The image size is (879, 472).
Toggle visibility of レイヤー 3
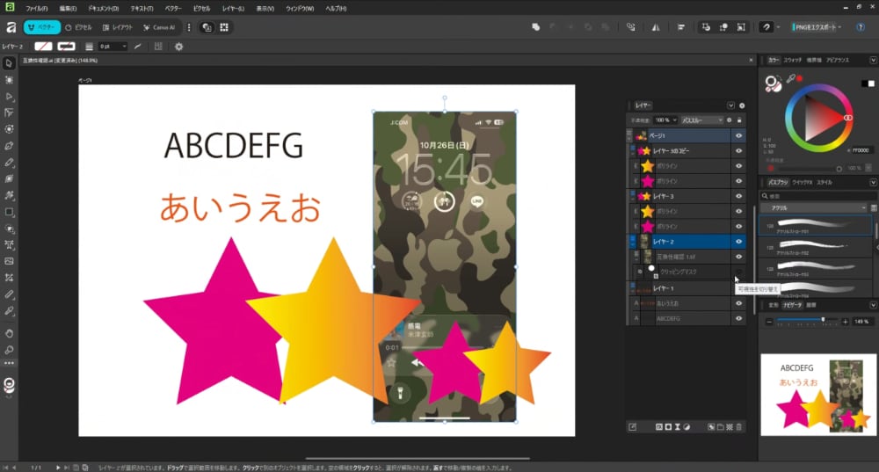738,196
